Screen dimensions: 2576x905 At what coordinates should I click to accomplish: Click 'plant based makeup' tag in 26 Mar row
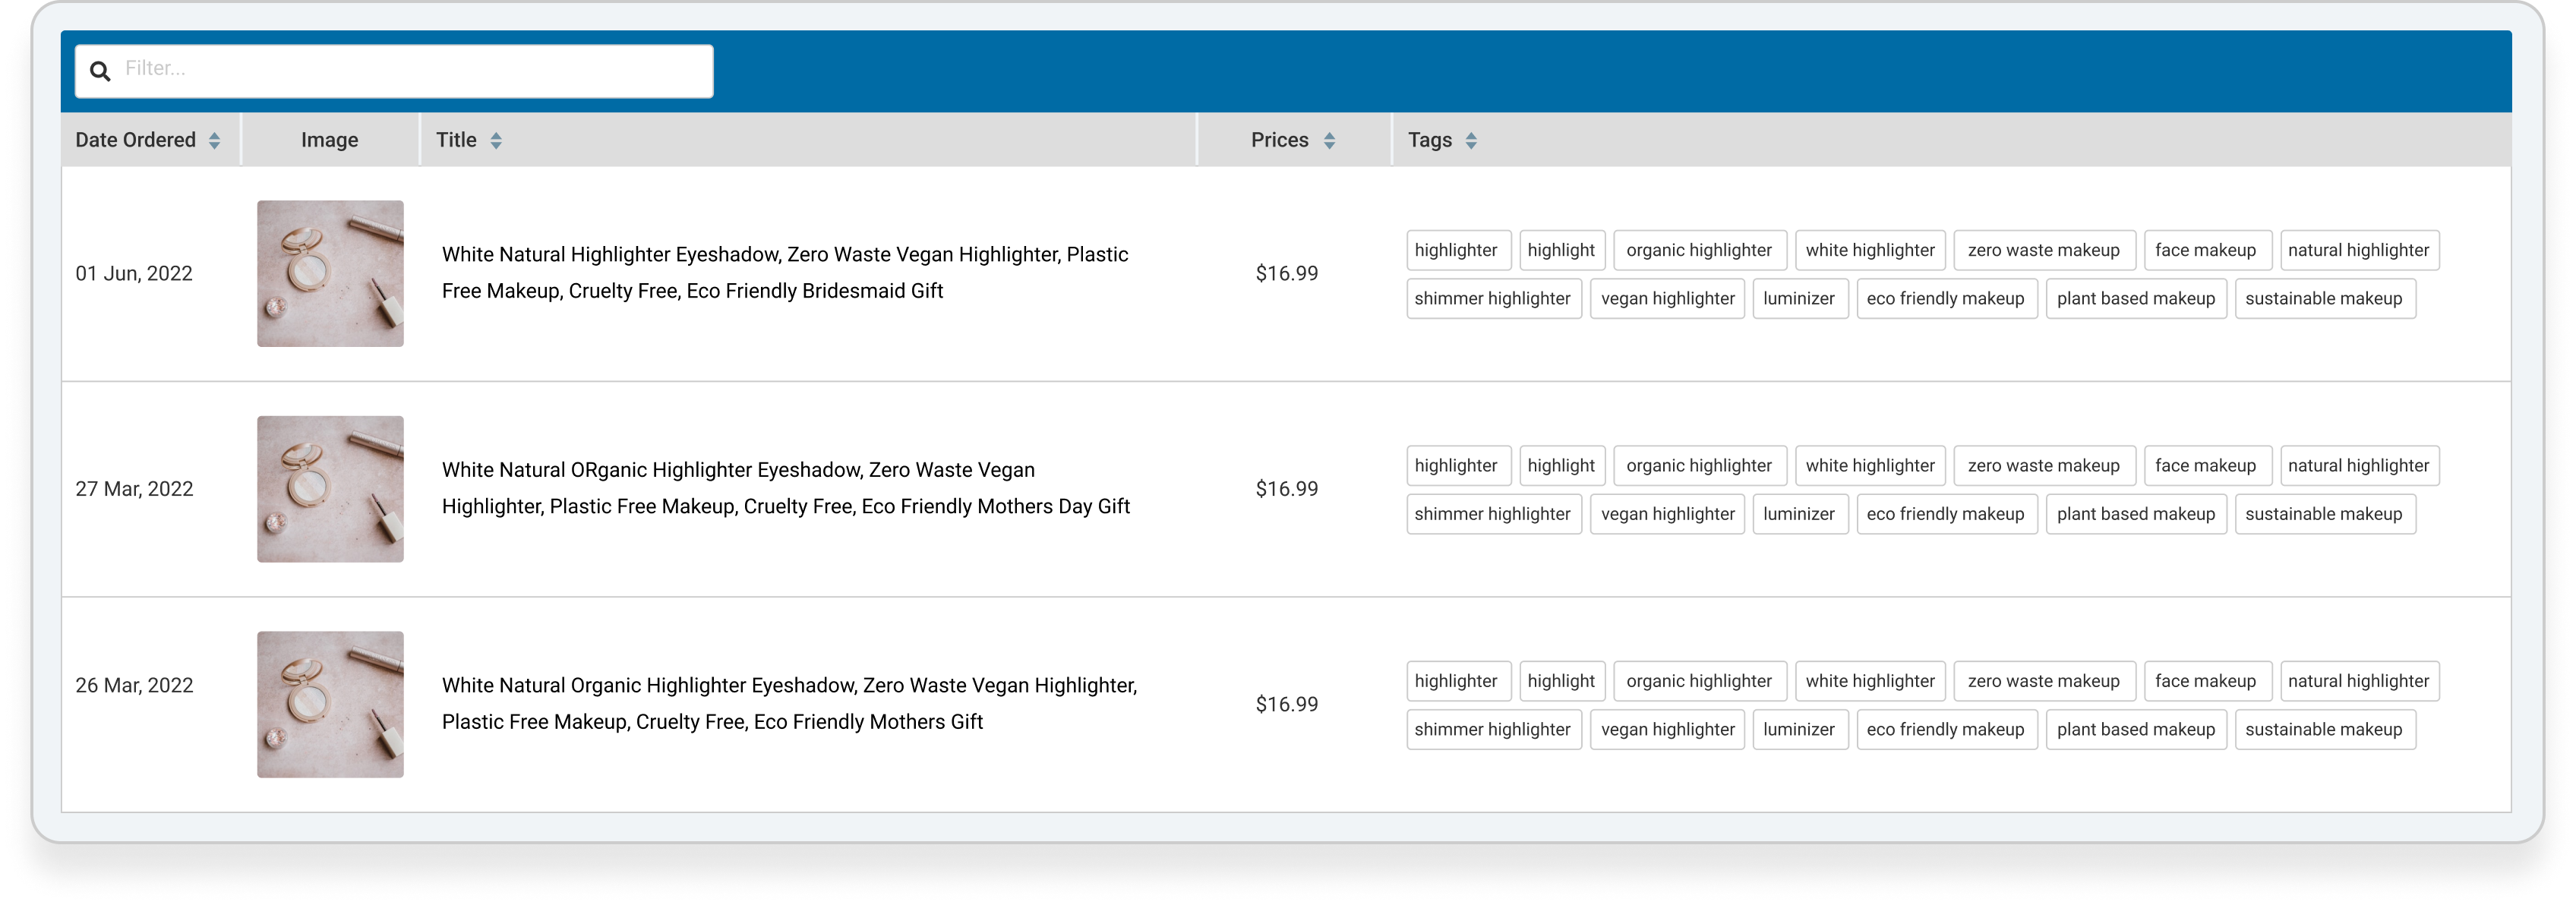[2136, 730]
